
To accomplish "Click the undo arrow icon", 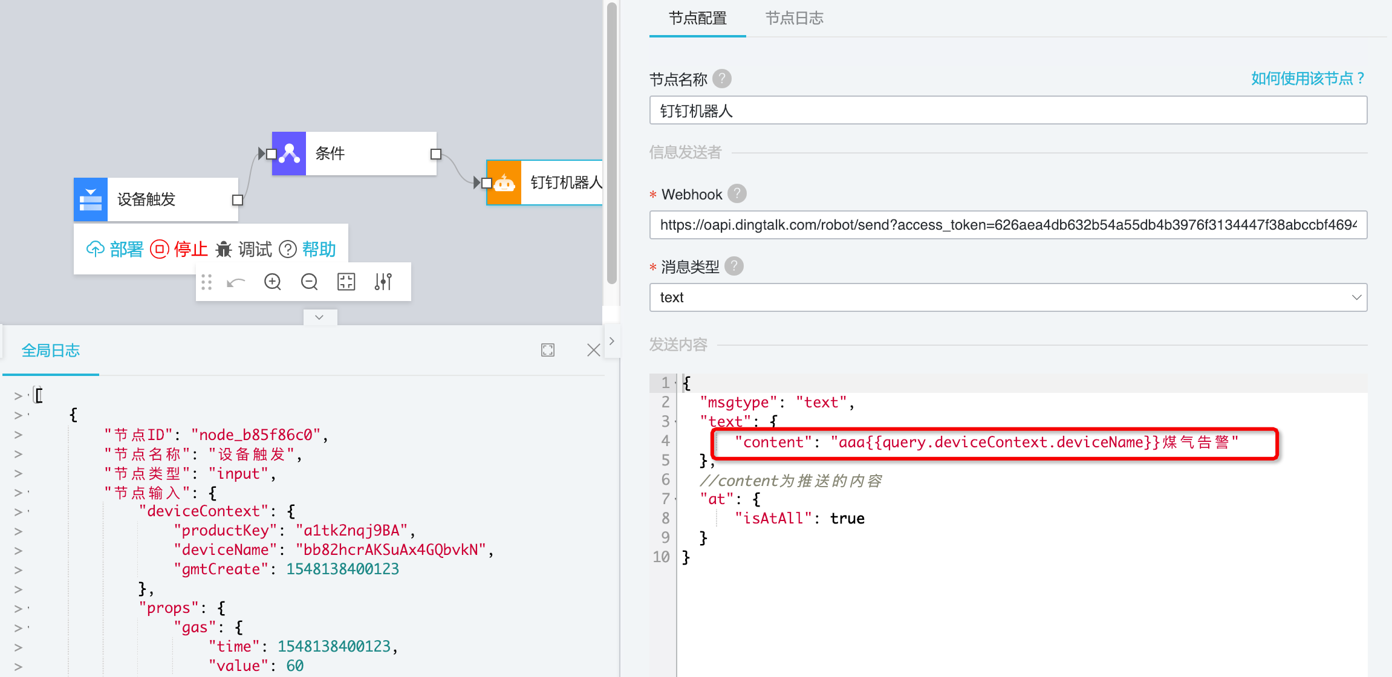I will 236,282.
